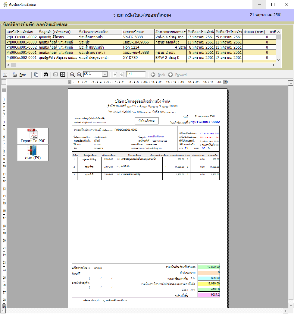The height and width of the screenshot is (314, 294).
Task: Select row Prj00Cus001-0001 in bill list
Action: 141,53
